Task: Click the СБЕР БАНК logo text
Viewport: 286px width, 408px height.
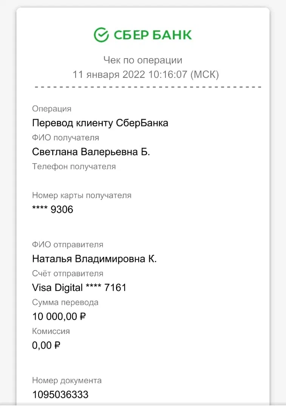Action: pyautogui.click(x=153, y=35)
